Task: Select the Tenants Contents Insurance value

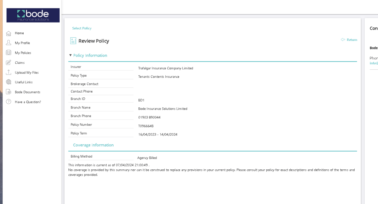Action: [159, 76]
